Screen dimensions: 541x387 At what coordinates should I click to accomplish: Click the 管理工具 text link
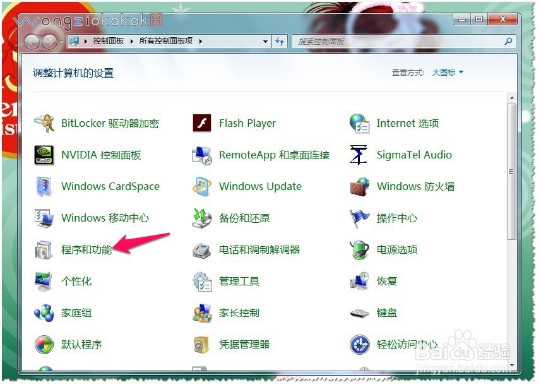click(239, 282)
